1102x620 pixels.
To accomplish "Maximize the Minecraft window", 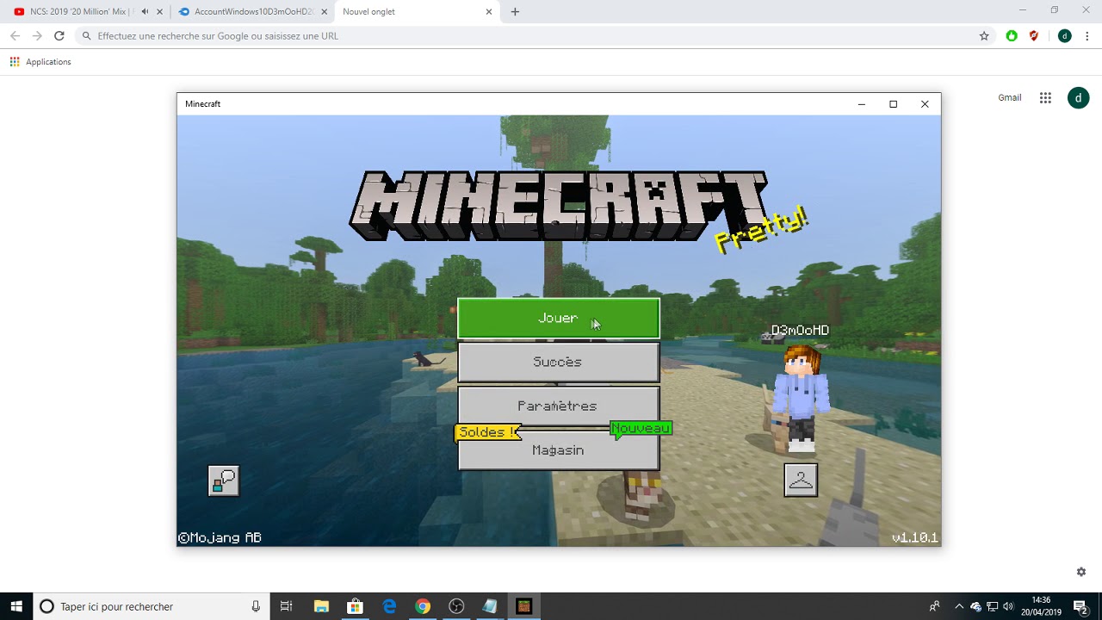I will [893, 104].
